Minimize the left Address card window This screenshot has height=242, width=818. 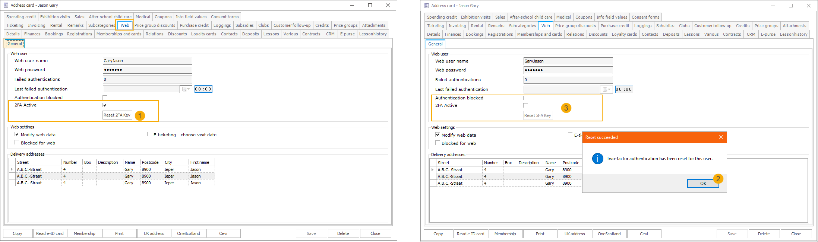(x=352, y=5)
